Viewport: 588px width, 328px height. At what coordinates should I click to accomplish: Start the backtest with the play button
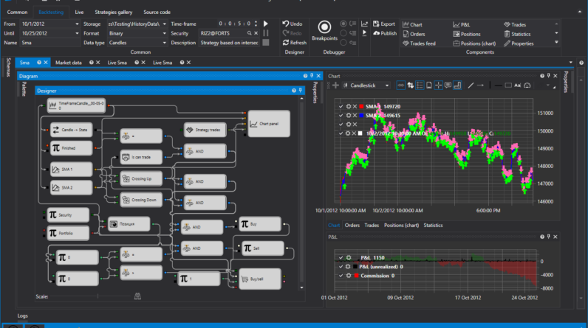(265, 24)
